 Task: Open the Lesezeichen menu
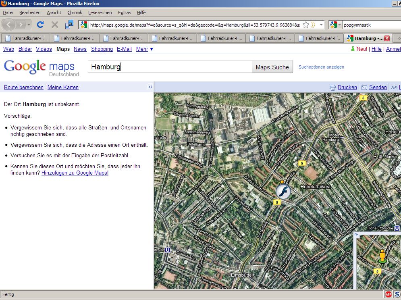[x=100, y=12]
